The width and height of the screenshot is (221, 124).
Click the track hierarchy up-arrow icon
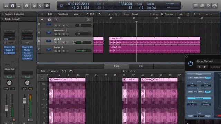click(x=42, y=14)
